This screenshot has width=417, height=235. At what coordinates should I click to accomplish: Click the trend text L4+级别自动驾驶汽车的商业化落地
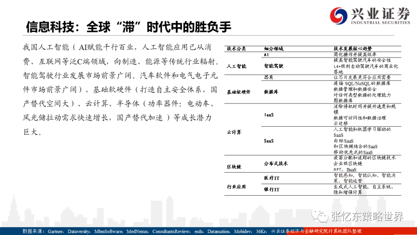point(366,69)
